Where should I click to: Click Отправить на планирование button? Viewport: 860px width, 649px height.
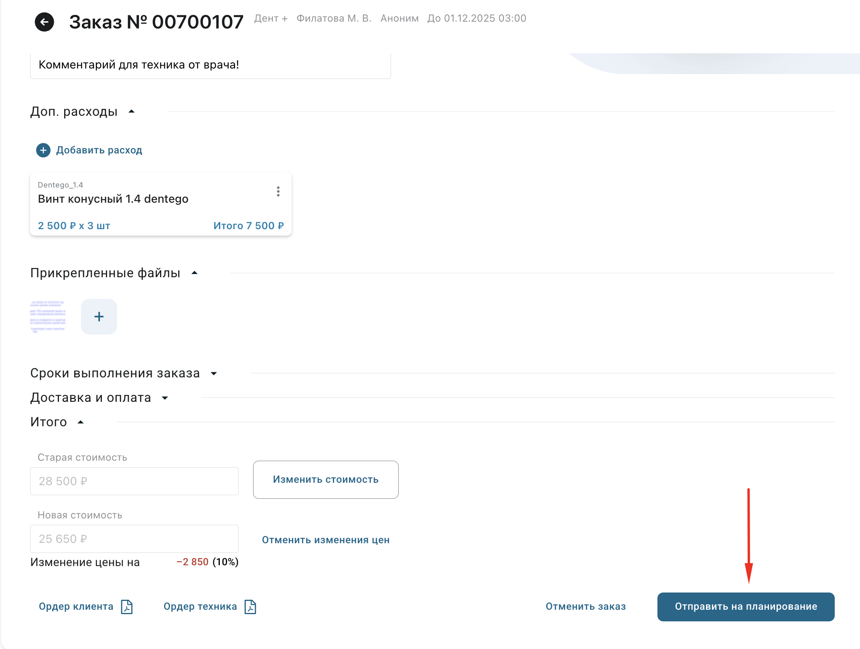tap(746, 607)
